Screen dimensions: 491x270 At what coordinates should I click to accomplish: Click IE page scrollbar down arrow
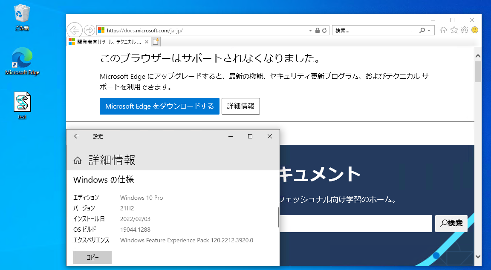pos(478,256)
